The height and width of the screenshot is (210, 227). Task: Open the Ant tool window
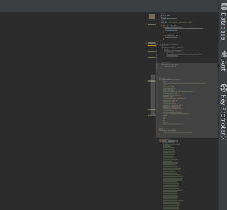coord(224,61)
